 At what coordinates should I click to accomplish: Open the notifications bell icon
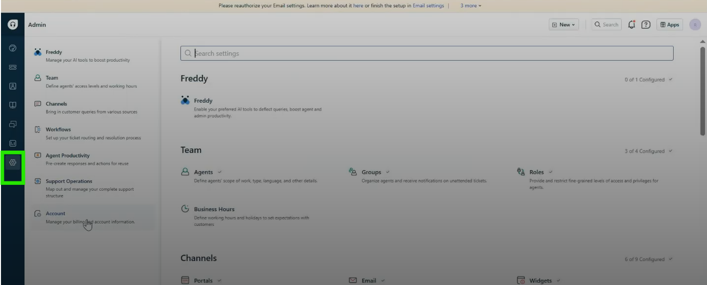pos(631,25)
